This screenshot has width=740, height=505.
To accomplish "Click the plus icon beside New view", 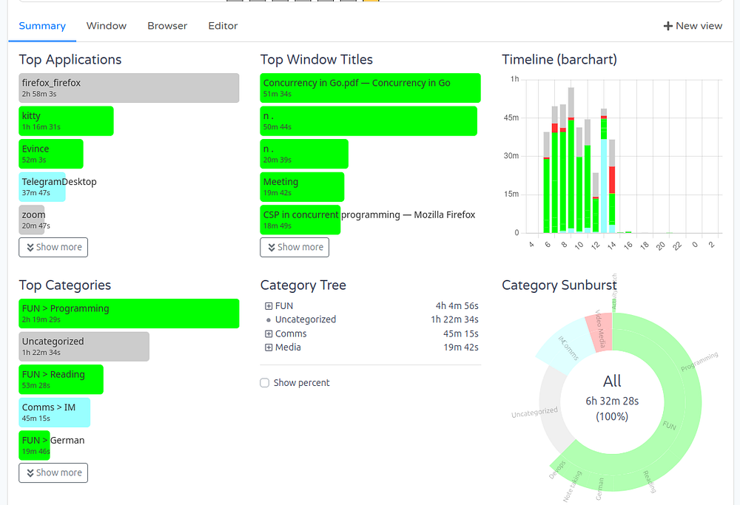I will point(667,26).
